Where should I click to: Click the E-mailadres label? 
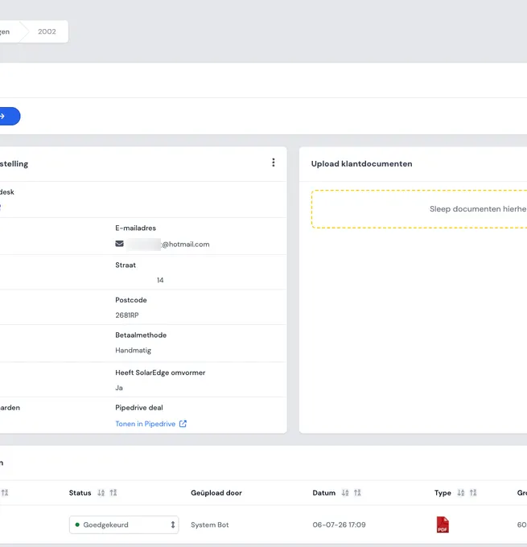(135, 228)
